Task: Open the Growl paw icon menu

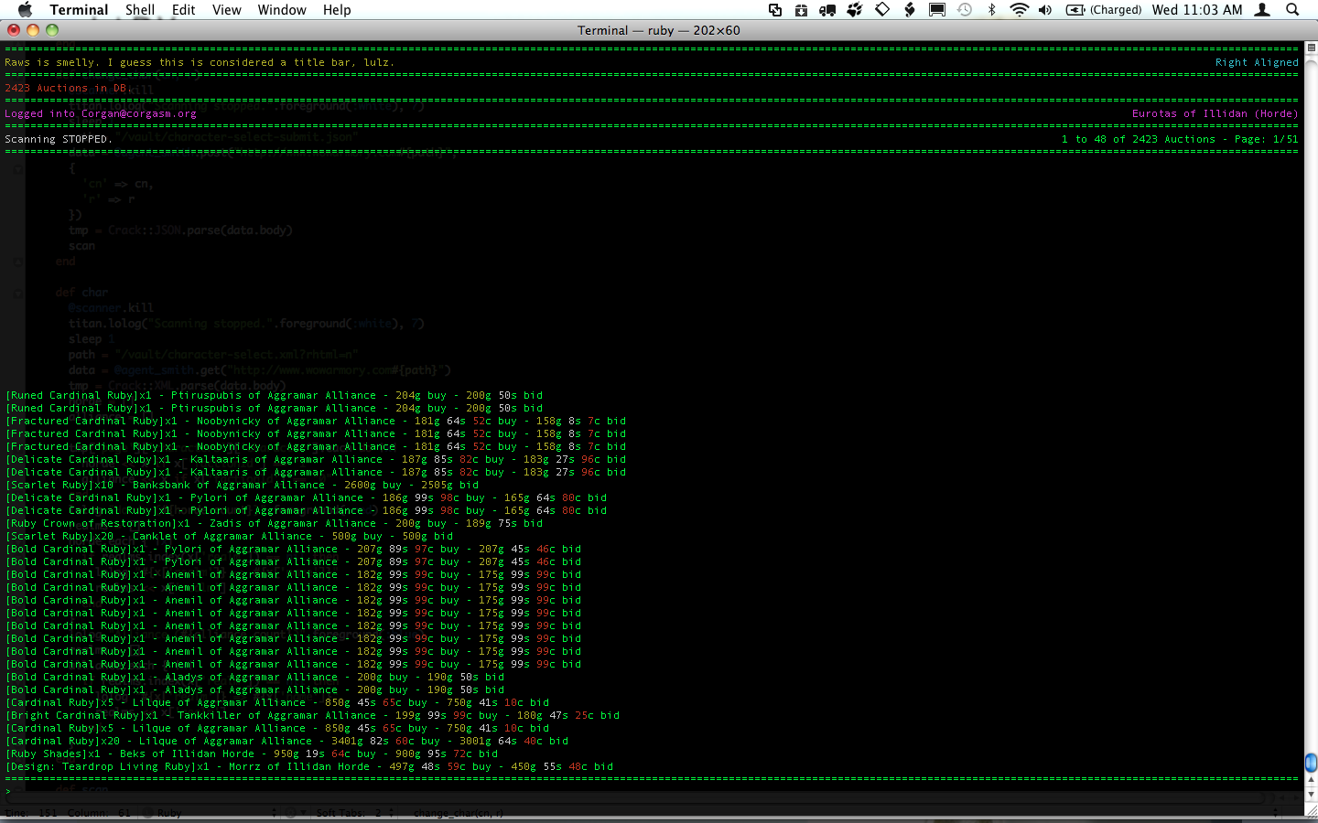Action: [x=854, y=10]
